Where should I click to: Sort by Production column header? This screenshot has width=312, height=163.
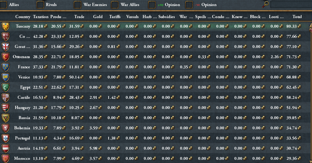coord(58,17)
